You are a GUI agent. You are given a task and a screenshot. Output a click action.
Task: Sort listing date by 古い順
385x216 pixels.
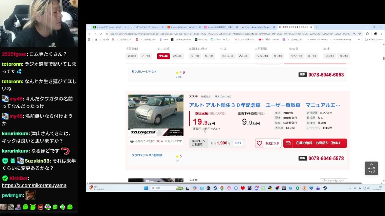click(x=146, y=56)
